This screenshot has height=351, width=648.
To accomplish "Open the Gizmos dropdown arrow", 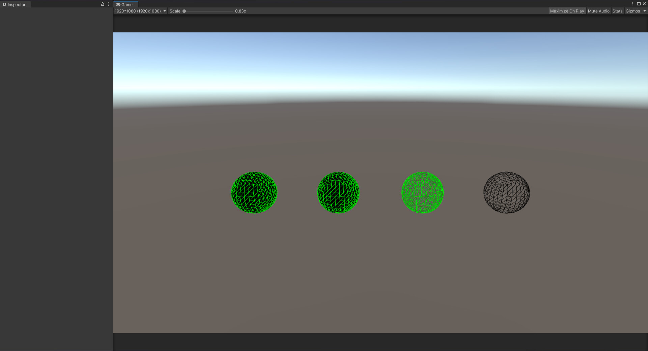I will [x=644, y=11].
